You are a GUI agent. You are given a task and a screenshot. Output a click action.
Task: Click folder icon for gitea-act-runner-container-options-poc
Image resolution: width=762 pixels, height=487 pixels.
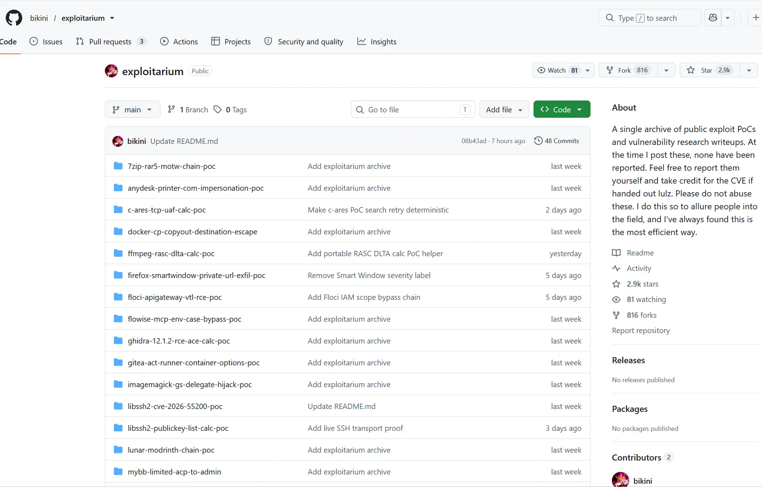pos(118,362)
